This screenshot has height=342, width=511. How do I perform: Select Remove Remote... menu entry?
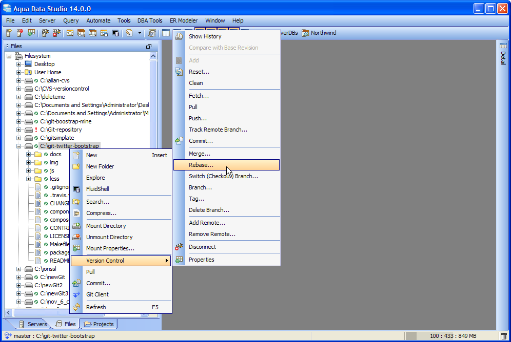pos(226,234)
